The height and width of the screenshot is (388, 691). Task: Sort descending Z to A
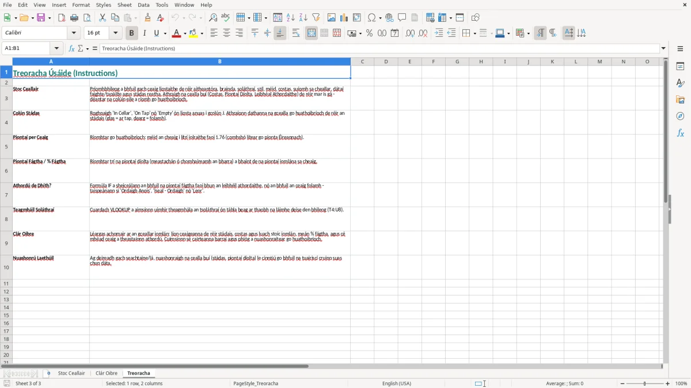(x=303, y=18)
